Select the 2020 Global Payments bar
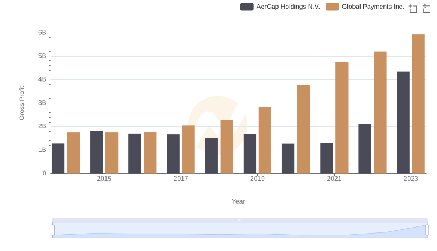 (x=303, y=129)
